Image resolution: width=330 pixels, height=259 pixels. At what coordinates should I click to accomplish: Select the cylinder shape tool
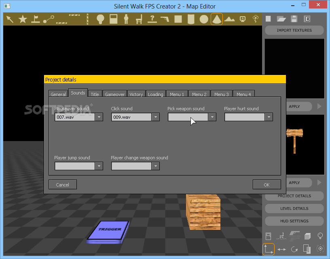coord(191,19)
